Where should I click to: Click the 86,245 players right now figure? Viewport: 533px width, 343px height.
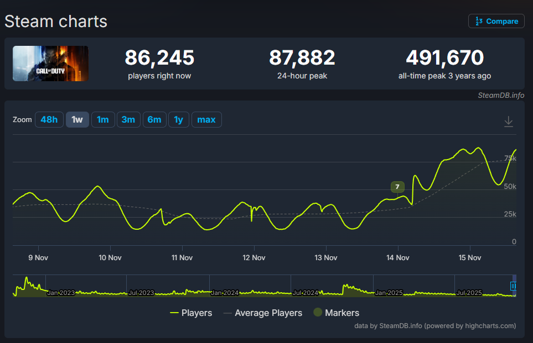159,57
